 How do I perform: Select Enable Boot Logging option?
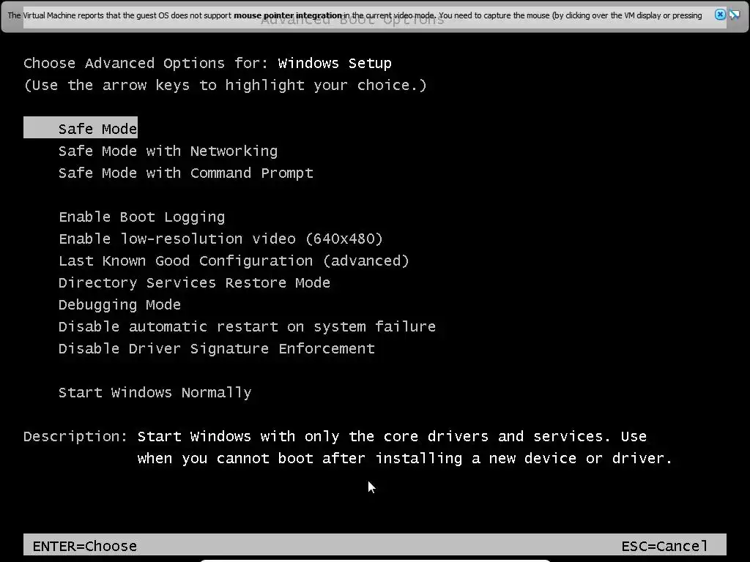pos(141,217)
